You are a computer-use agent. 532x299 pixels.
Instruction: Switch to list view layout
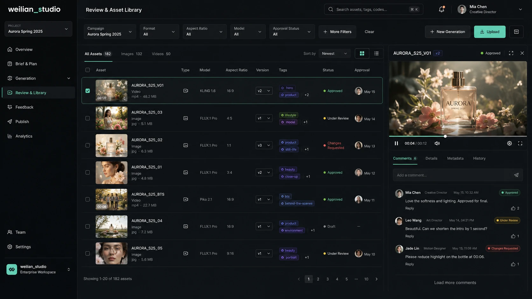pos(376,54)
